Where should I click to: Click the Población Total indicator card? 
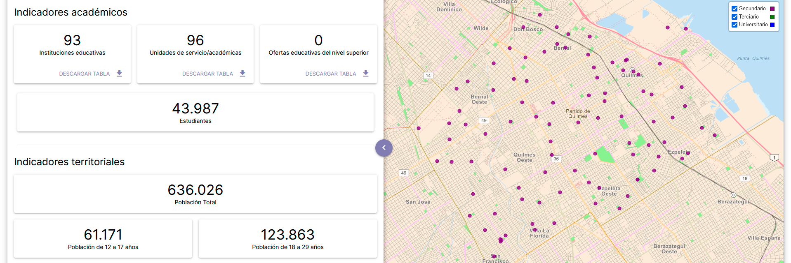195,194
